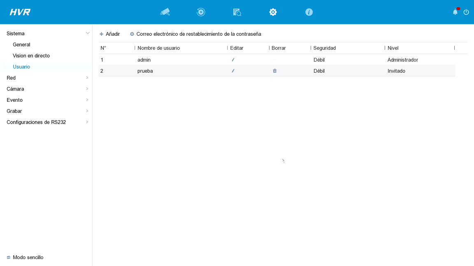Viewport: 474px width, 266px height.
Task: Open the live view camera icon
Action: point(165,12)
